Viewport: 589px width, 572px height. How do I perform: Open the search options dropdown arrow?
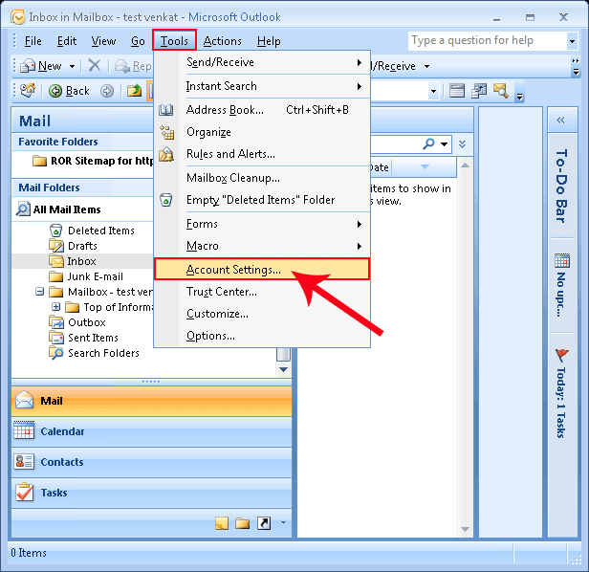(x=444, y=143)
